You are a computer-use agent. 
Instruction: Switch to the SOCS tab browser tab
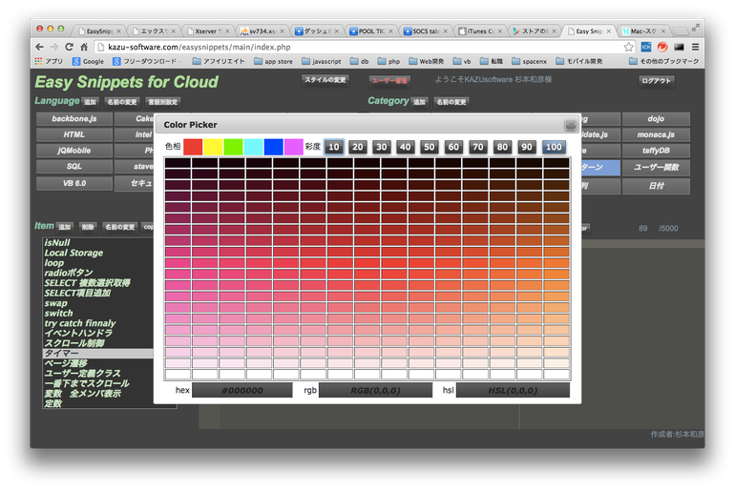[x=426, y=31]
